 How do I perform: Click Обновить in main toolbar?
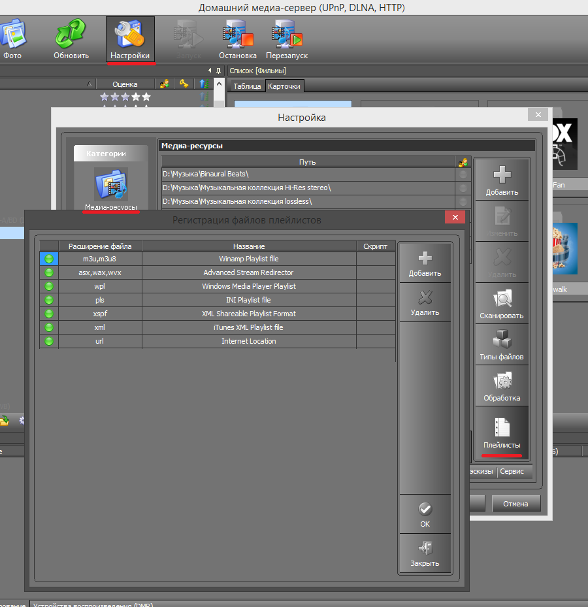(x=71, y=41)
